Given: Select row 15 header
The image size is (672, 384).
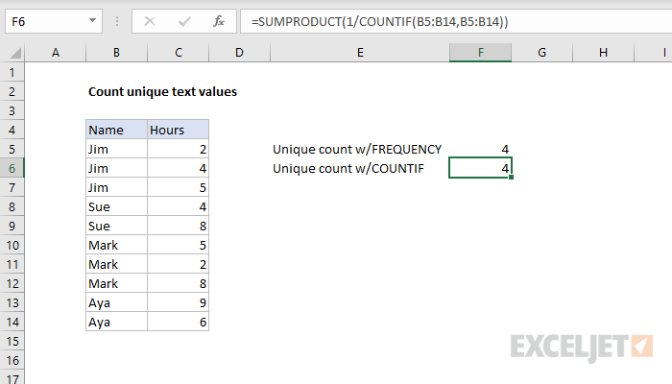Looking at the screenshot, I should pyautogui.click(x=12, y=341).
